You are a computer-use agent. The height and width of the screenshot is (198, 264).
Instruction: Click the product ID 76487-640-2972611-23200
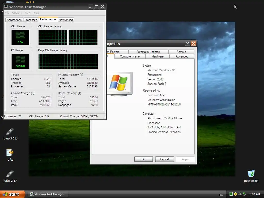pos(164,104)
